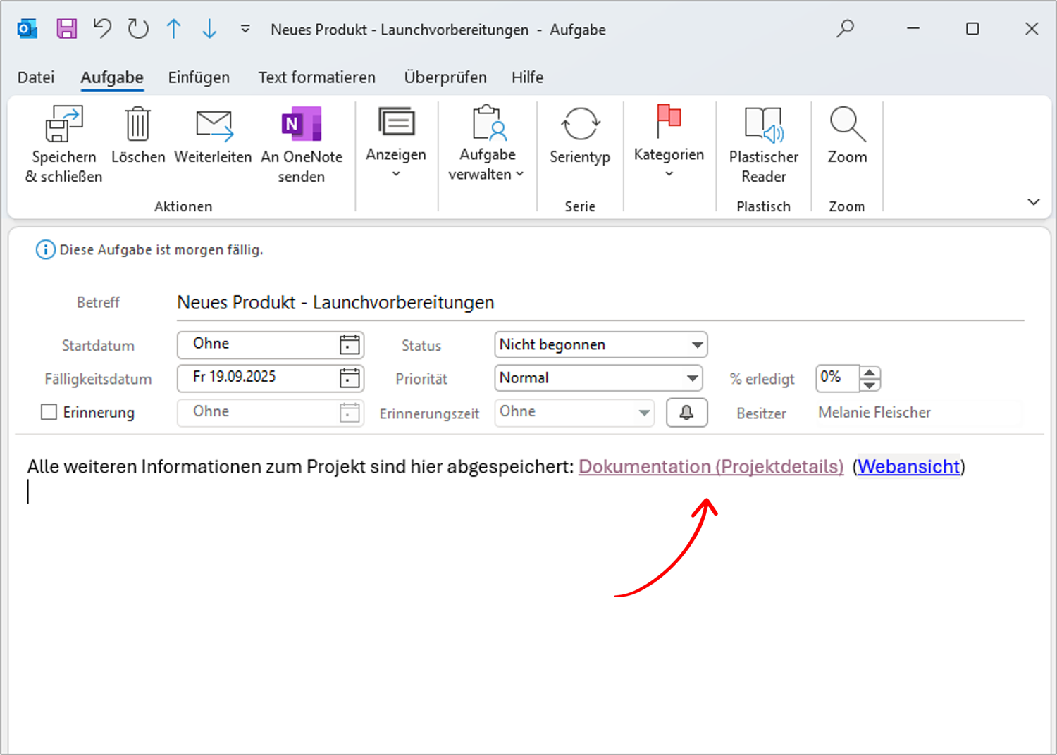Image resolution: width=1057 pixels, height=755 pixels.
Task: Expand the Priorität dropdown
Action: click(x=692, y=378)
